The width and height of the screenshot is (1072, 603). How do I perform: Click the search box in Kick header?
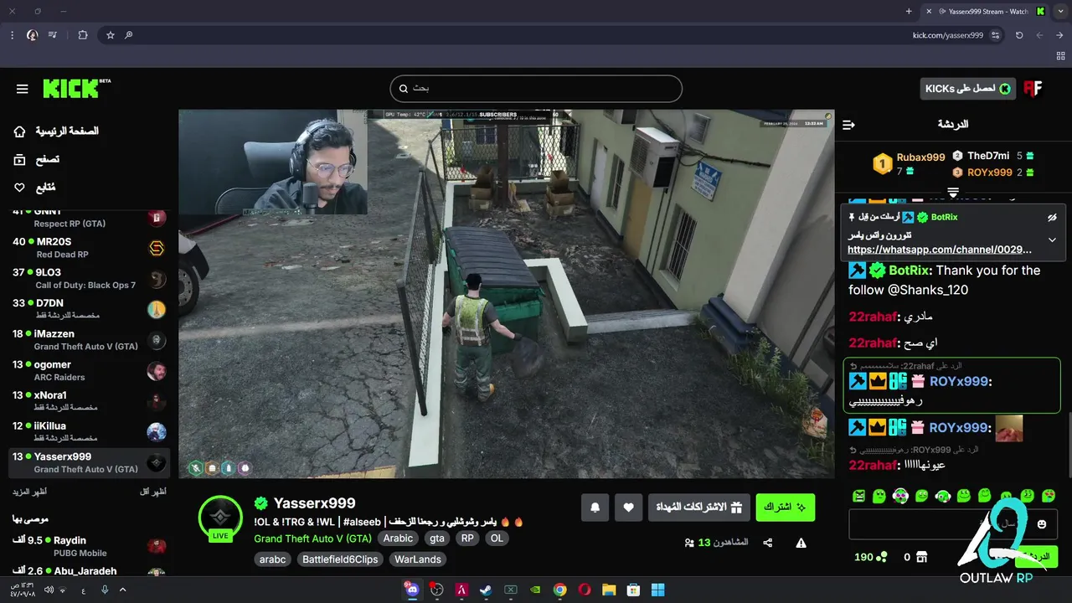tap(536, 88)
